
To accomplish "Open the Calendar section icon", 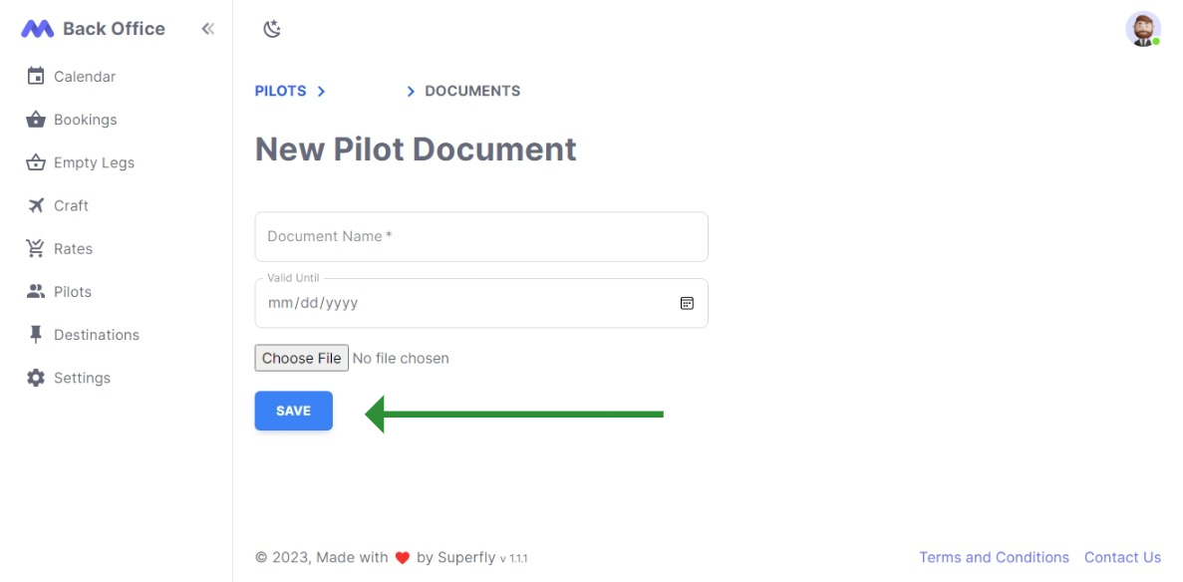I will pyautogui.click(x=34, y=76).
